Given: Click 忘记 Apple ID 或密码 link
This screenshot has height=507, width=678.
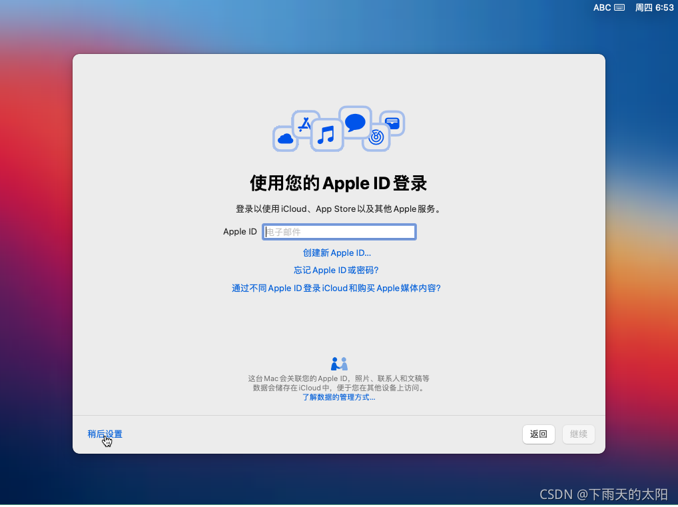Looking at the screenshot, I should point(336,270).
